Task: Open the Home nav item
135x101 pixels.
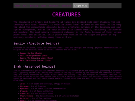Action: coord(17,6)
